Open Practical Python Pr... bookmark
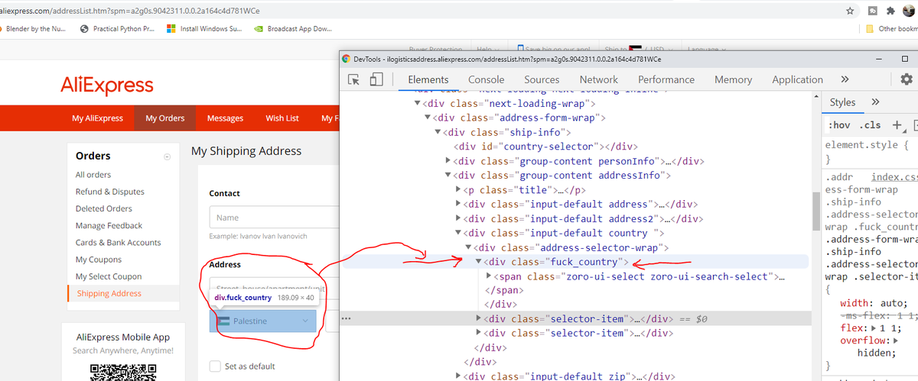This screenshot has height=381, width=918. click(x=118, y=29)
